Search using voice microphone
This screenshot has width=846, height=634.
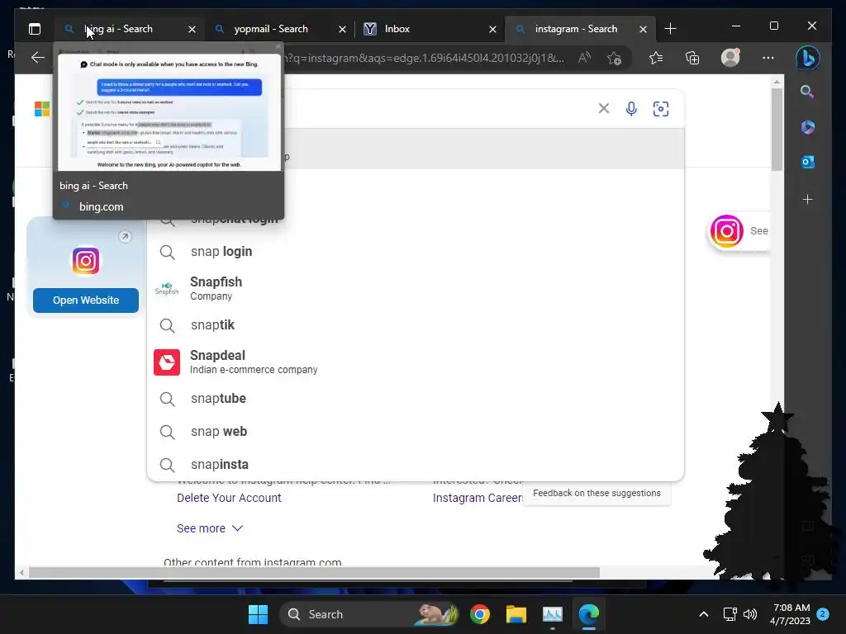click(x=631, y=109)
